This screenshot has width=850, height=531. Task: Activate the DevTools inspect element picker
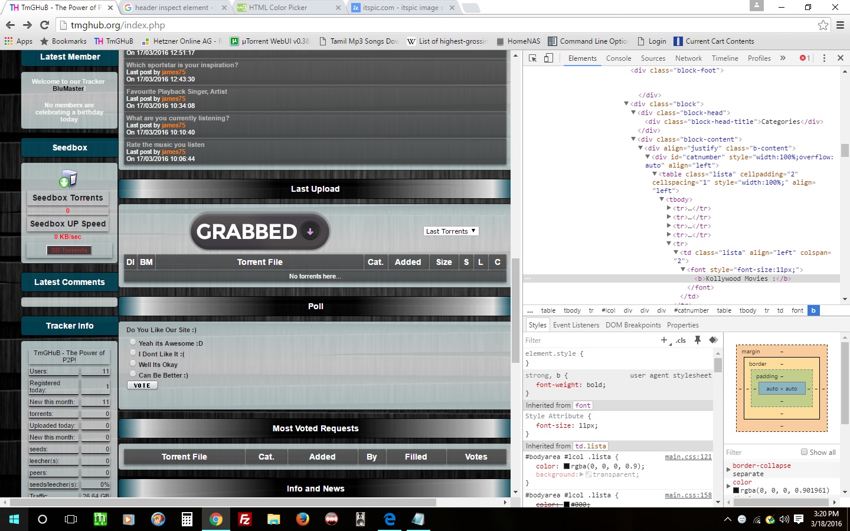pos(532,58)
